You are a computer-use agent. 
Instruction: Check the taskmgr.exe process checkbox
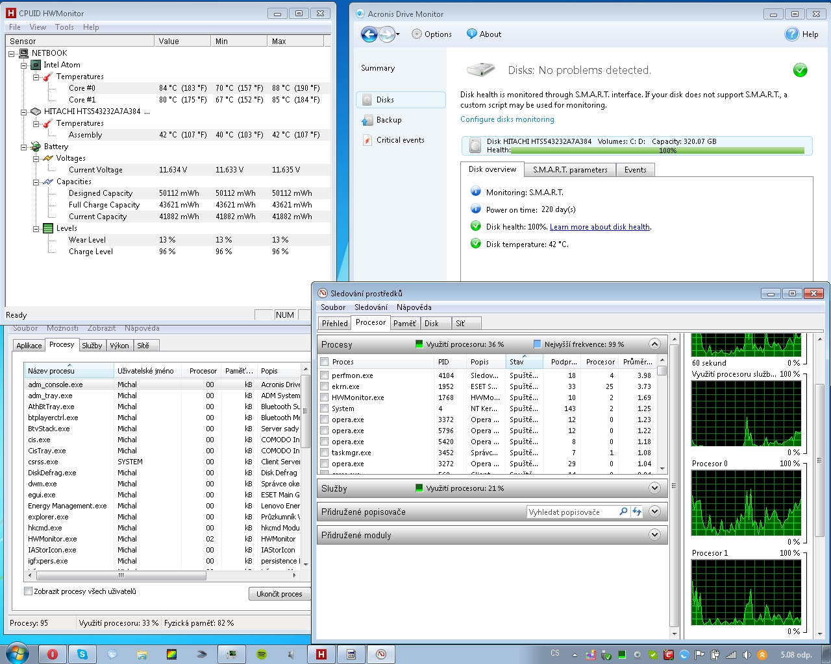click(x=325, y=453)
